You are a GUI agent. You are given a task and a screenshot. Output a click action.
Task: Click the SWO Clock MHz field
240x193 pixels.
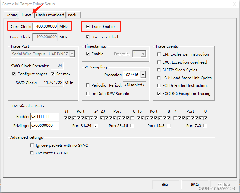[x=51, y=83]
